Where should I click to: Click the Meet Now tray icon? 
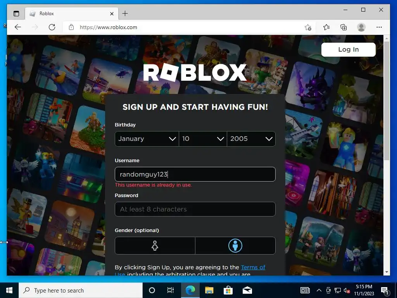pyautogui.click(x=328, y=290)
